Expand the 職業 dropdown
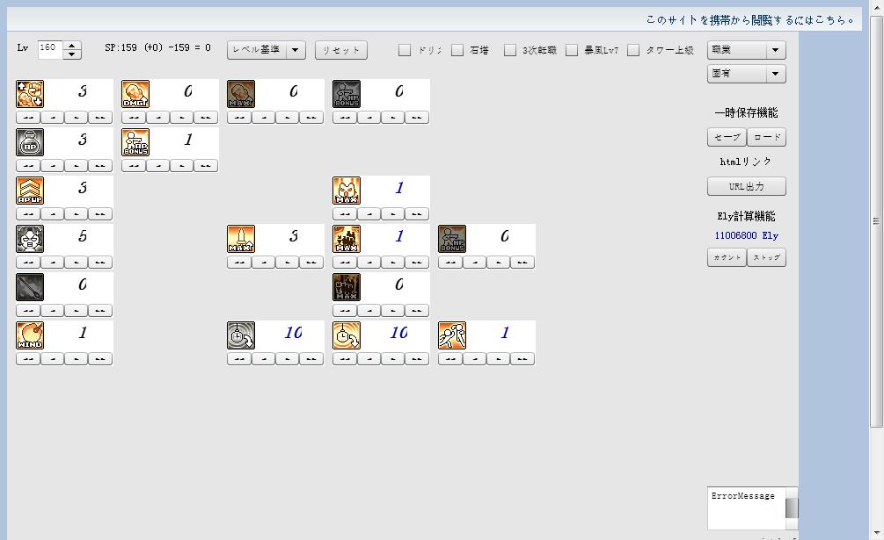 [746, 50]
